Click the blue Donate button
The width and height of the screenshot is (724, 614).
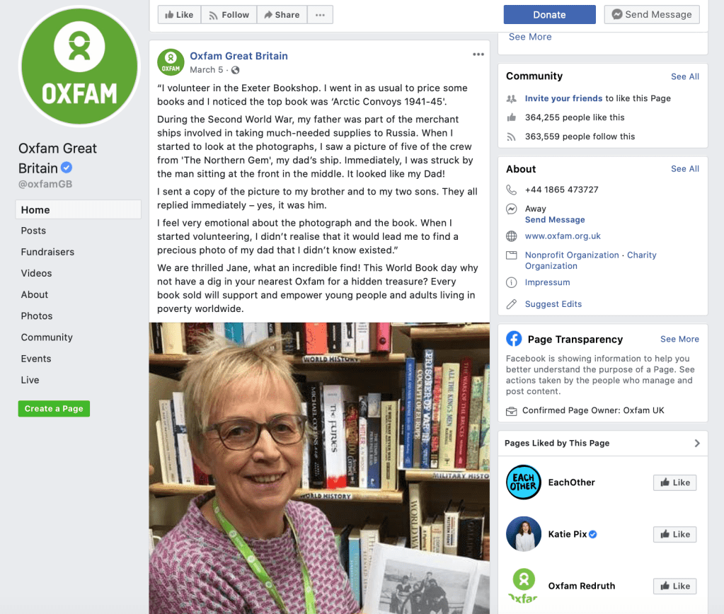(x=549, y=15)
